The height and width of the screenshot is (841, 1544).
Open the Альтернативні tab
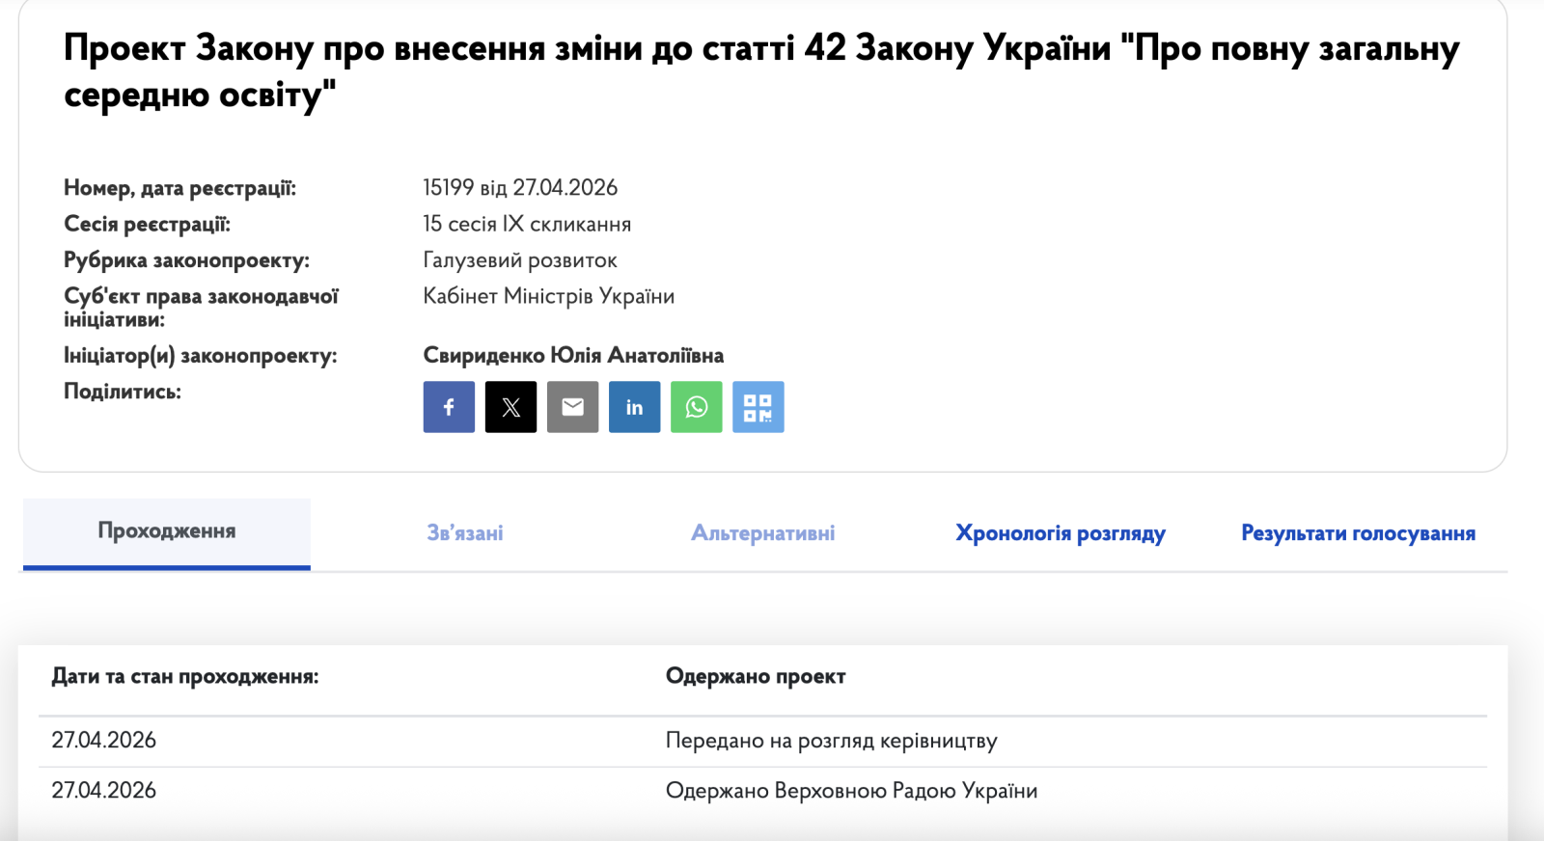click(762, 533)
